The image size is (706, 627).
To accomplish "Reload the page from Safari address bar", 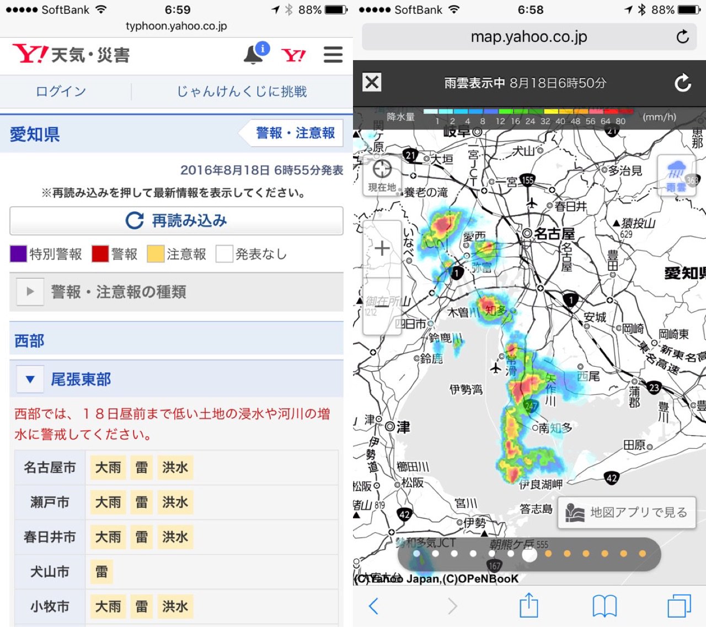I will pyautogui.click(x=683, y=37).
